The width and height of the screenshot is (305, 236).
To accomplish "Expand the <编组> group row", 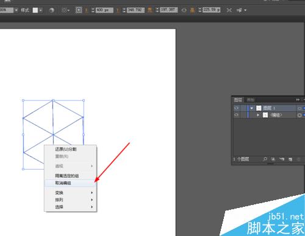I will [x=258, y=115].
